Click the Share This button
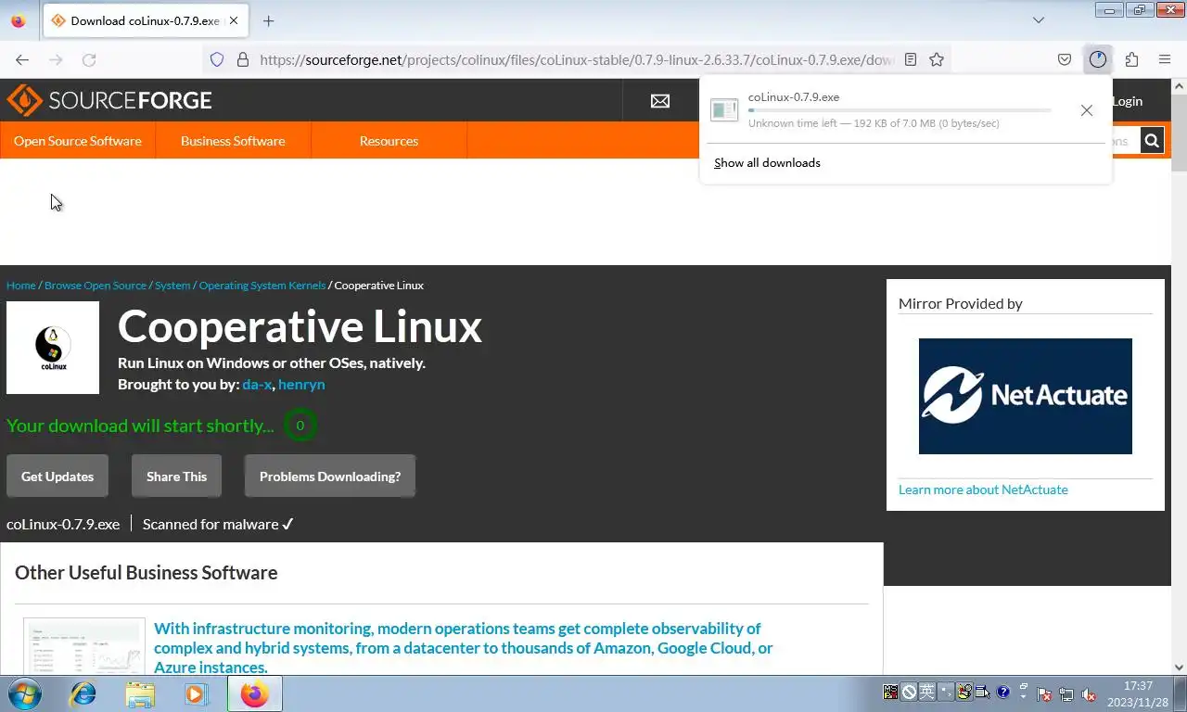Viewport: 1187px width, 712px height. pos(176,477)
